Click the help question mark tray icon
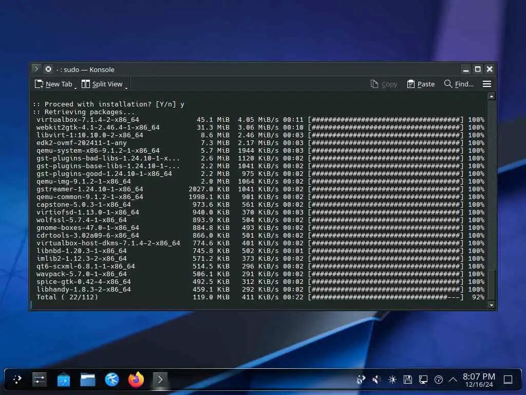526x395 pixels. tap(439, 380)
